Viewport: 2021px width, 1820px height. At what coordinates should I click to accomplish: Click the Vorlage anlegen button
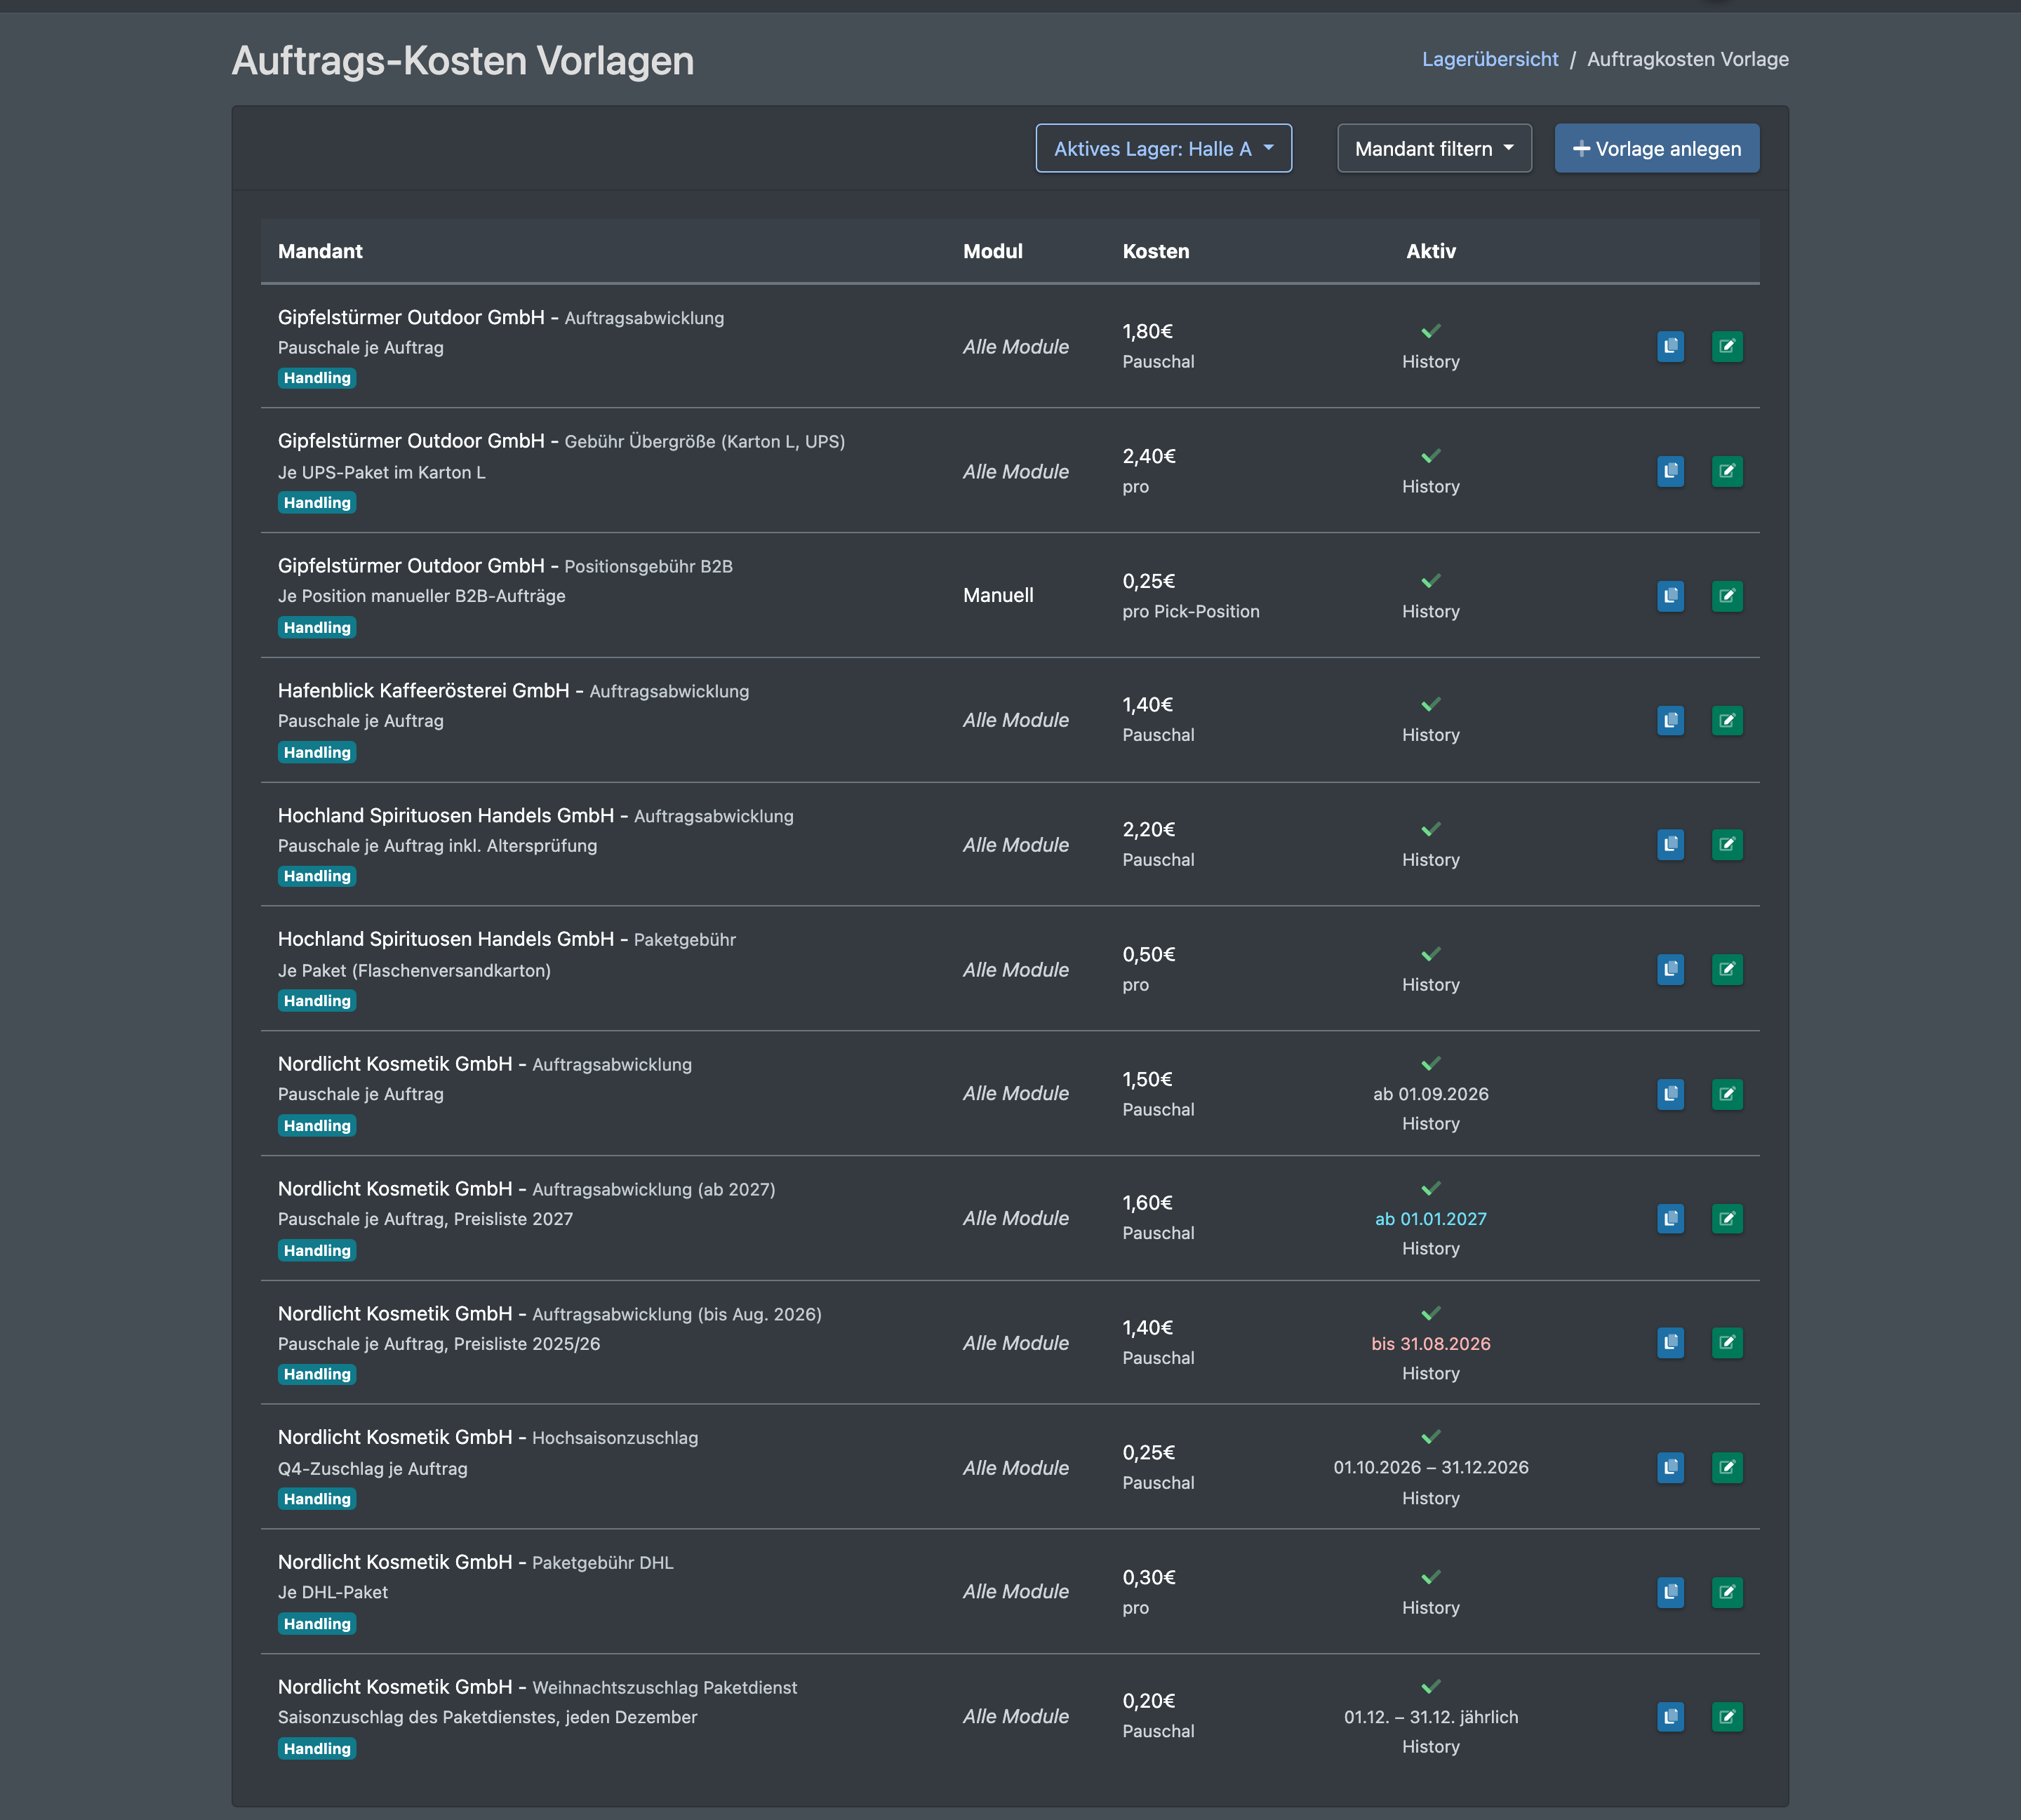[1656, 148]
